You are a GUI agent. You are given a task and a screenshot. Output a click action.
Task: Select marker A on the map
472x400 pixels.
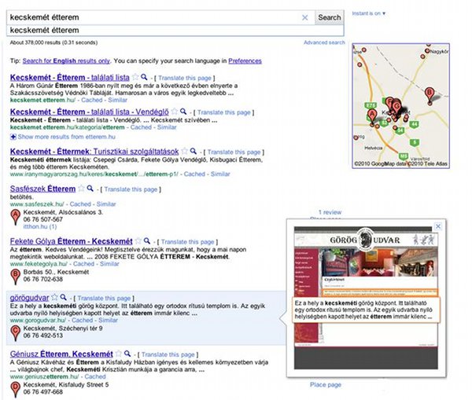click(x=373, y=118)
